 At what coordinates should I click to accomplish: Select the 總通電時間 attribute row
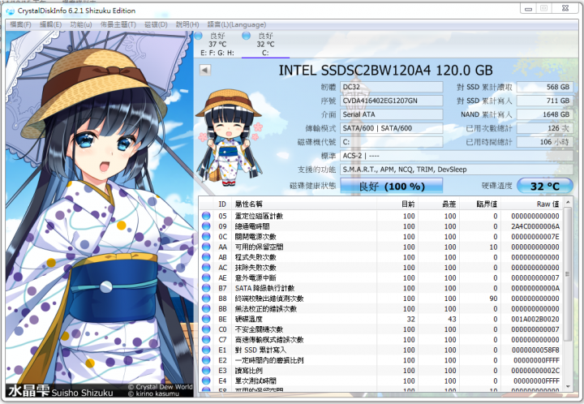[x=381, y=226]
